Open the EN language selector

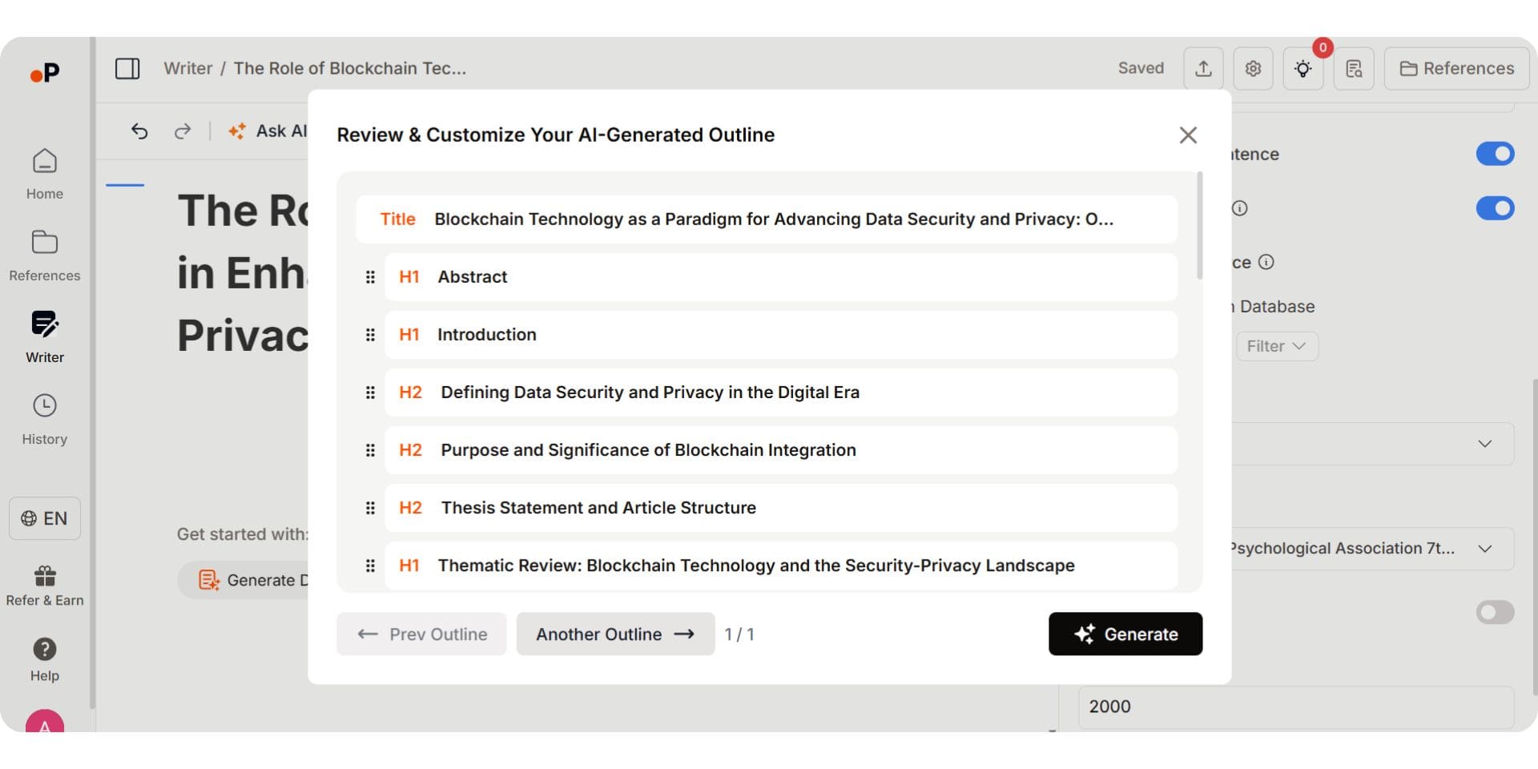click(45, 518)
